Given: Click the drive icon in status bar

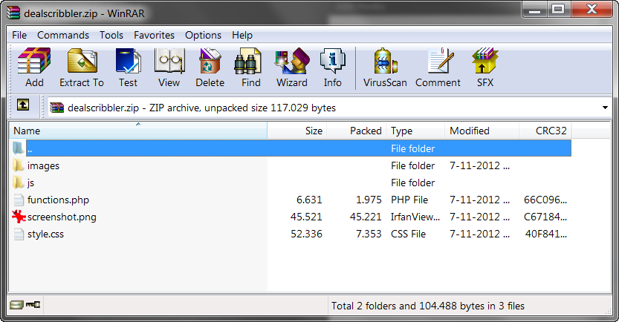Looking at the screenshot, I should point(16,305).
